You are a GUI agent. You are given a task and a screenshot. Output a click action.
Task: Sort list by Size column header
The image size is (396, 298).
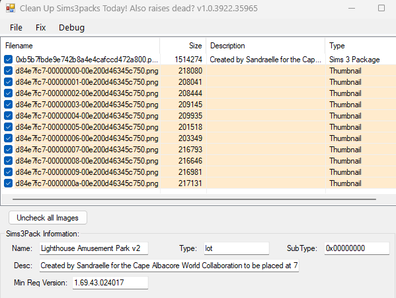point(183,46)
